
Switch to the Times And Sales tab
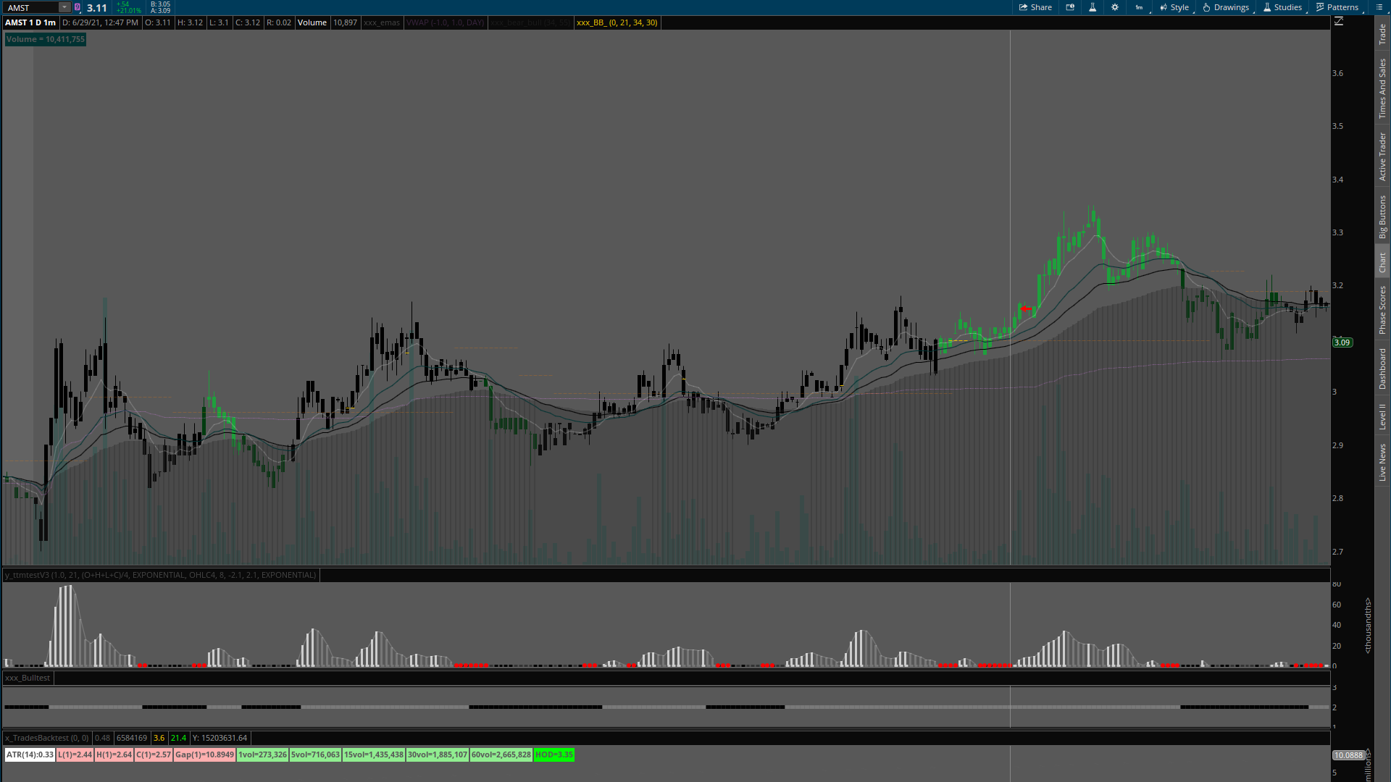tap(1382, 88)
